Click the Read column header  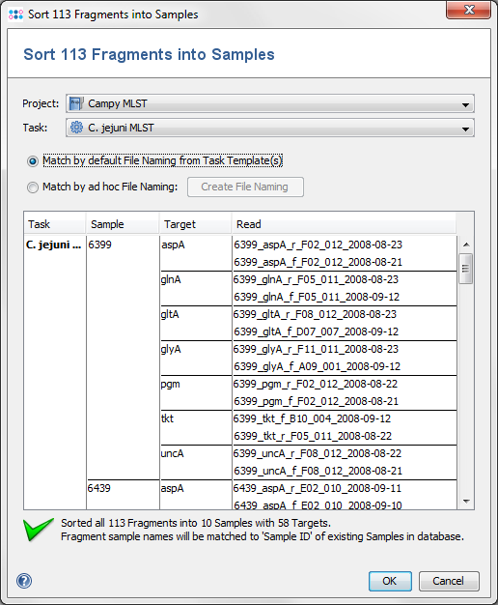point(344,224)
